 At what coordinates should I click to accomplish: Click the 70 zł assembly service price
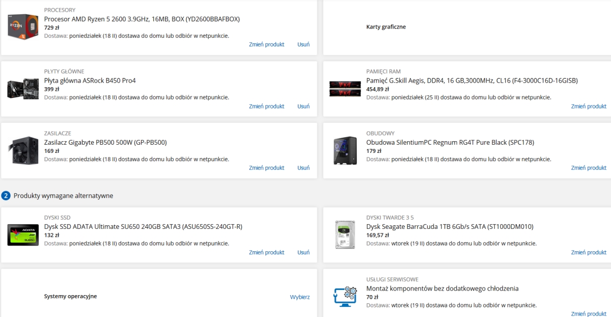(x=372, y=297)
